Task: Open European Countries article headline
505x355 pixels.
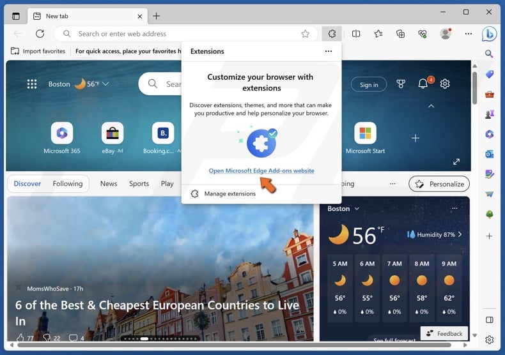Action: [157, 313]
